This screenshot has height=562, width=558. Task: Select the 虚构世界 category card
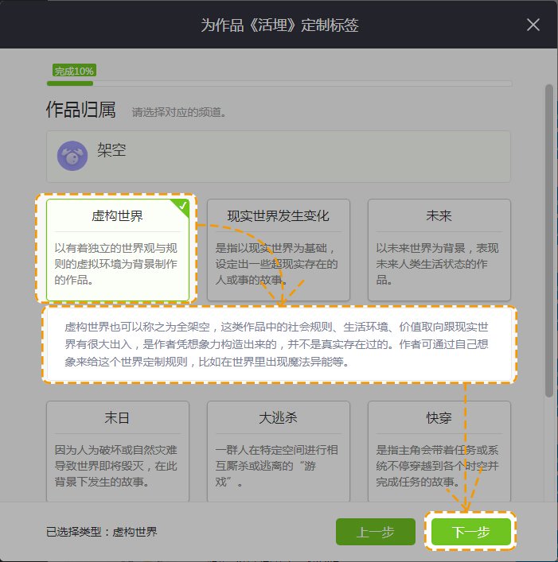click(x=118, y=250)
